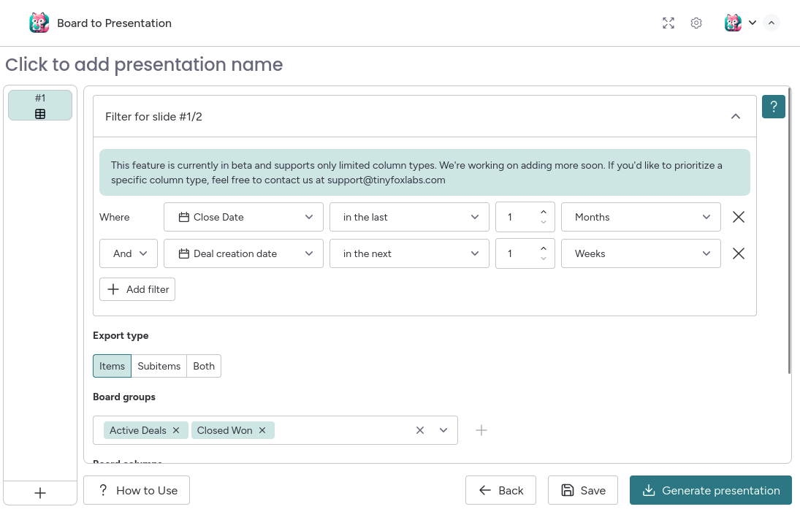The image size is (800, 512).
Task: Open the How to Use guide
Action: pyautogui.click(x=136, y=490)
